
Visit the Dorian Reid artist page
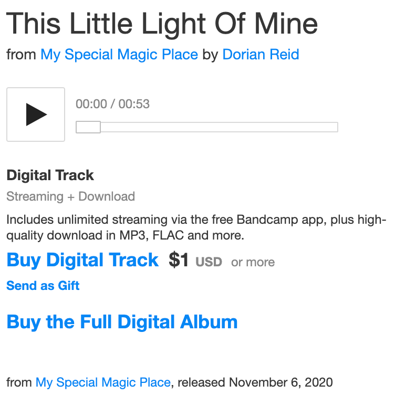pos(261,55)
